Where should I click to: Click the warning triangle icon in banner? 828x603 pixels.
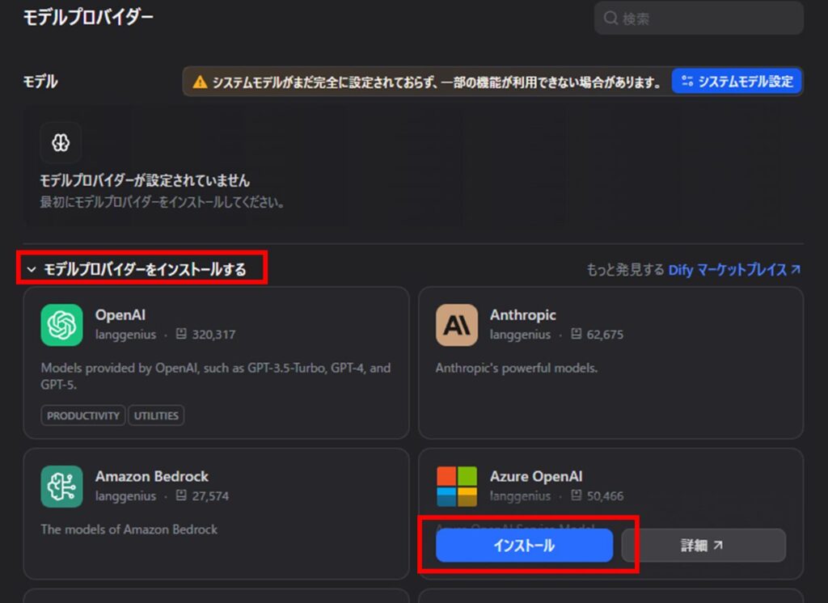pyautogui.click(x=199, y=82)
